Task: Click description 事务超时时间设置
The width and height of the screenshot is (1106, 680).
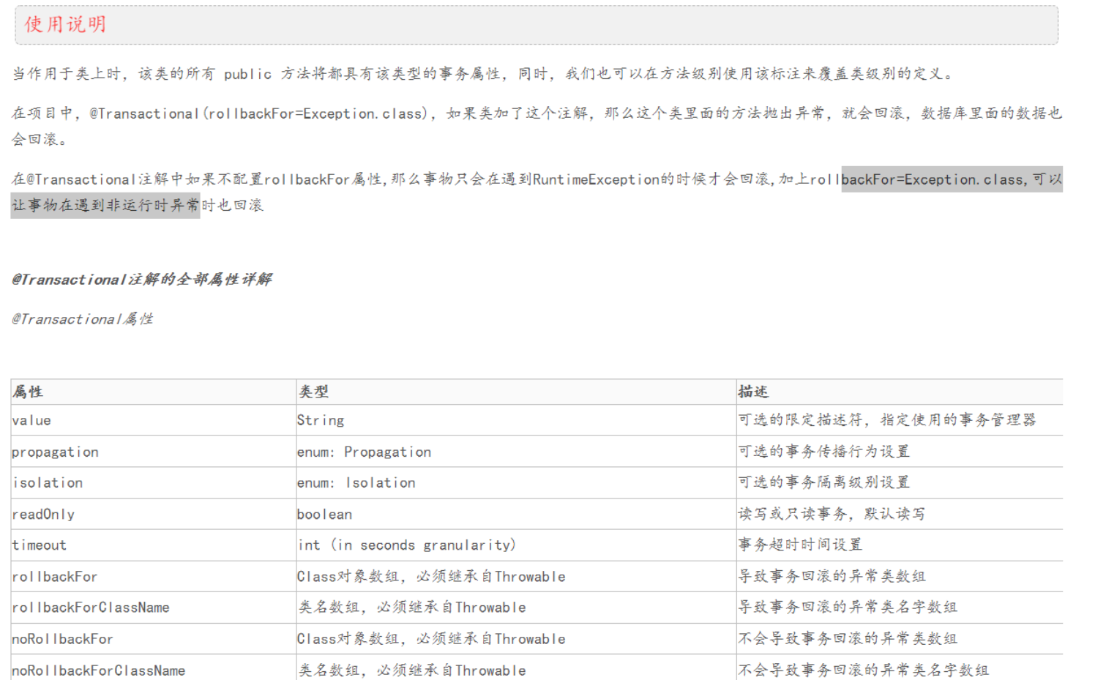Action: click(x=800, y=545)
